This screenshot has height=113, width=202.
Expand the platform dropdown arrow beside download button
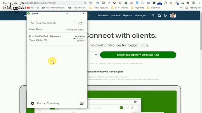tap(96, 55)
